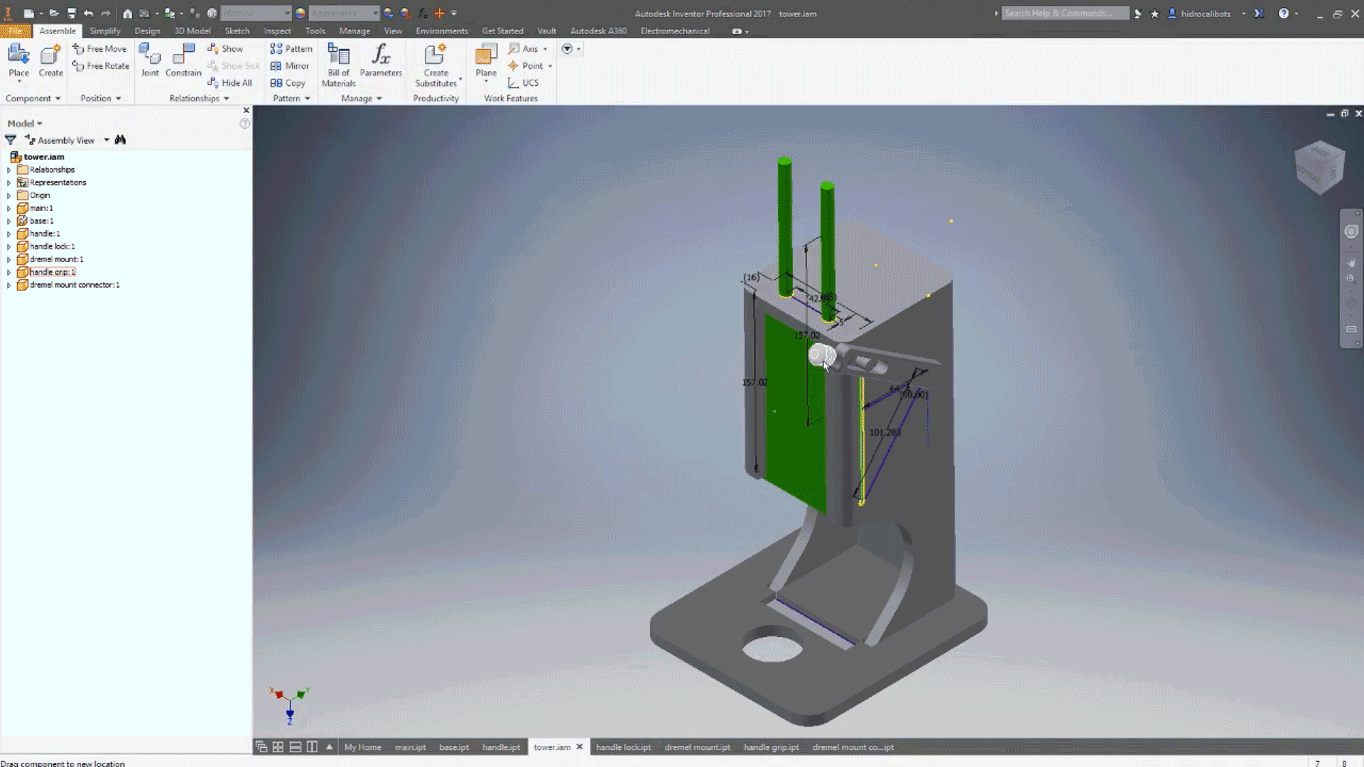
Task: Open the Parameters fx dialog
Action: click(x=381, y=61)
